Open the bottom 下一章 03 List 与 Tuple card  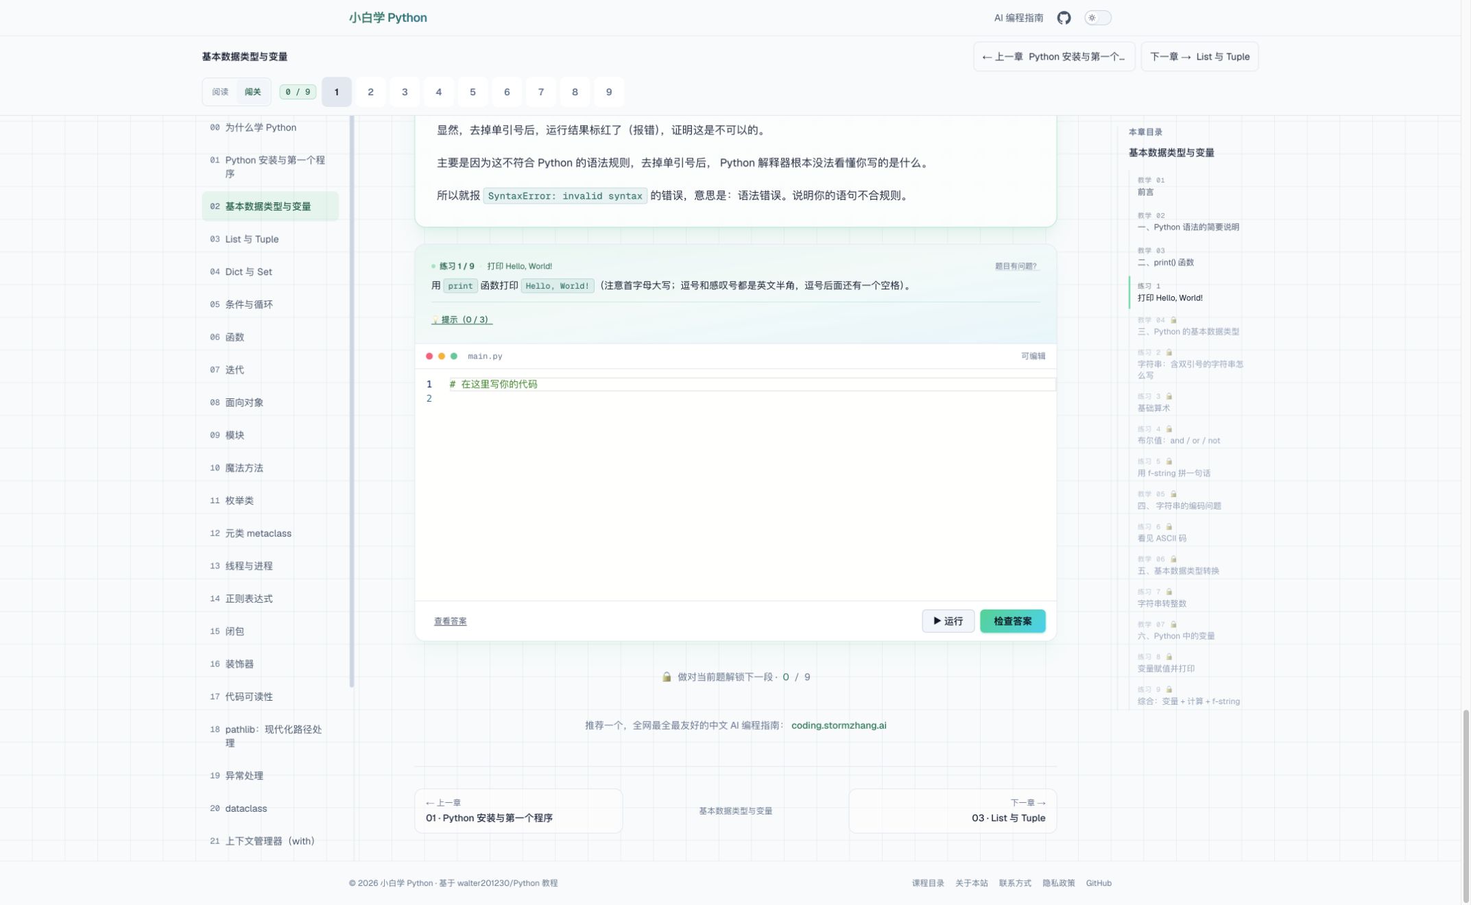pyautogui.click(x=953, y=811)
